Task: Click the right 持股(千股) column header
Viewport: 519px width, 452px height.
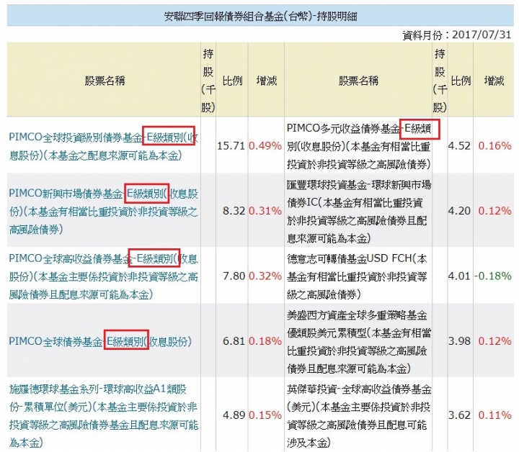Action: (x=440, y=81)
